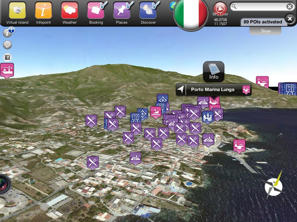
Task: Select the Porto Marina Lunga callout label
Action: [x=213, y=90]
